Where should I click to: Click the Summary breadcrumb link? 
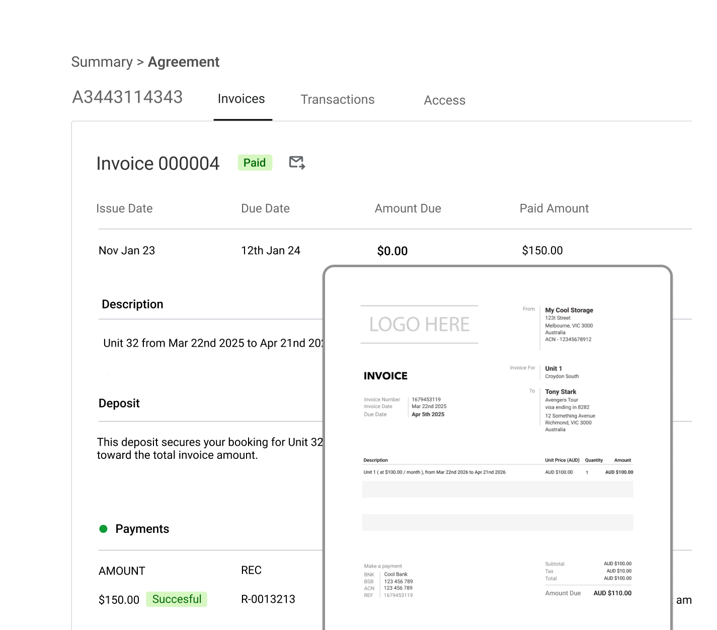pos(102,61)
